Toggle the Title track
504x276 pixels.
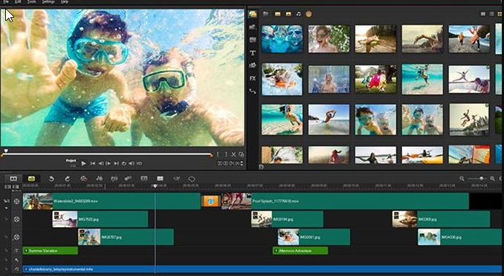16,251
